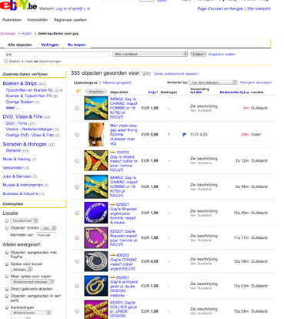Open the silver chain thumbnail for 405202

pyautogui.click(x=96, y=261)
